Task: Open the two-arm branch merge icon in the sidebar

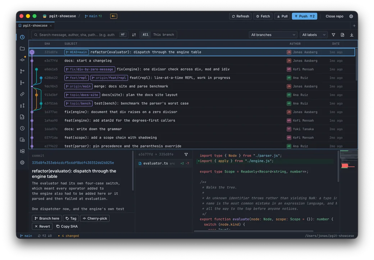Action: pos(22,83)
